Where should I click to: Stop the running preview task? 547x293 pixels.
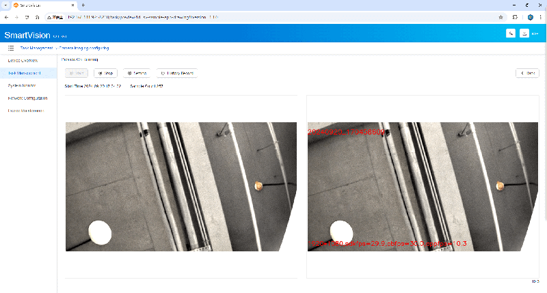click(105, 73)
